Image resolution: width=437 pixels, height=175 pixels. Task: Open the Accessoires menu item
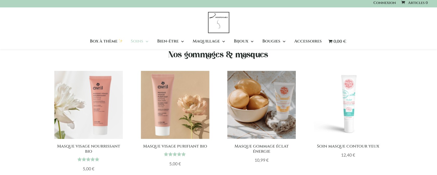click(308, 41)
